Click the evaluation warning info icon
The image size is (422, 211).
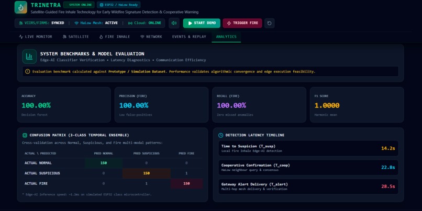(27, 72)
